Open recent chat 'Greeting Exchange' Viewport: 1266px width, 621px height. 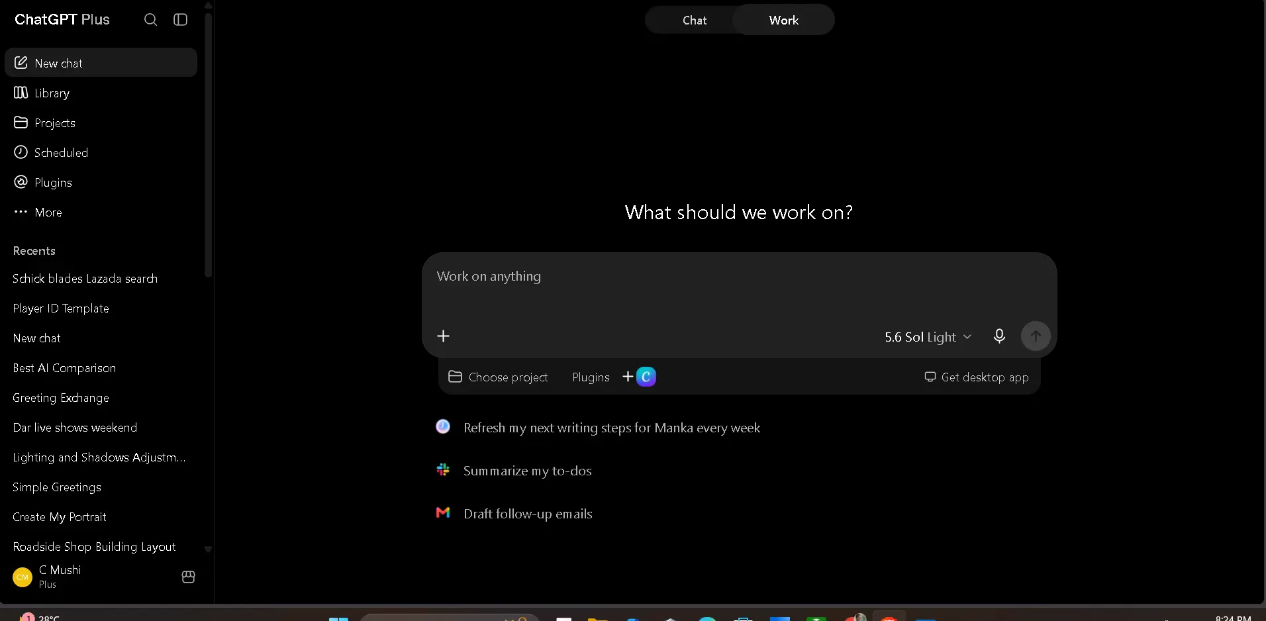click(101, 398)
